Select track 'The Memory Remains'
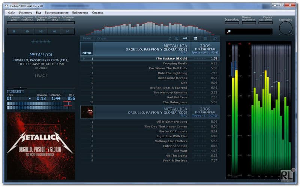Screen dimensions: 300x187 point(150,92)
